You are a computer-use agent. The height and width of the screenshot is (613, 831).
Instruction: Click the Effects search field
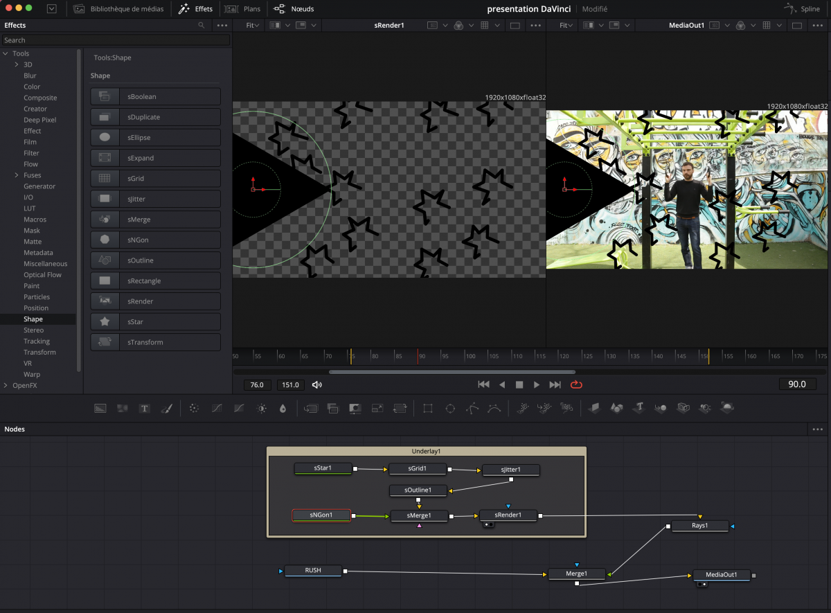click(115, 40)
